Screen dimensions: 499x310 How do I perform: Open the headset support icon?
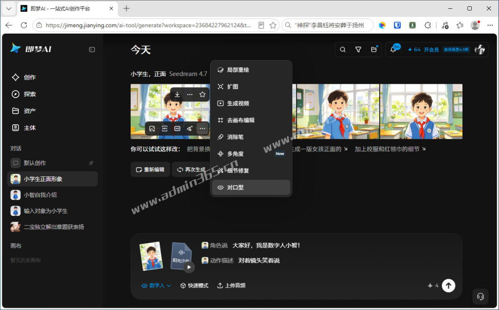pyautogui.click(x=480, y=297)
